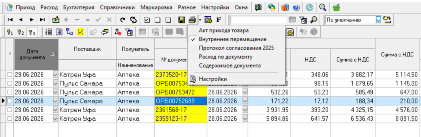
Task: Click the magnifier icon beside search field
Action: pyautogui.click(x=314, y=20)
